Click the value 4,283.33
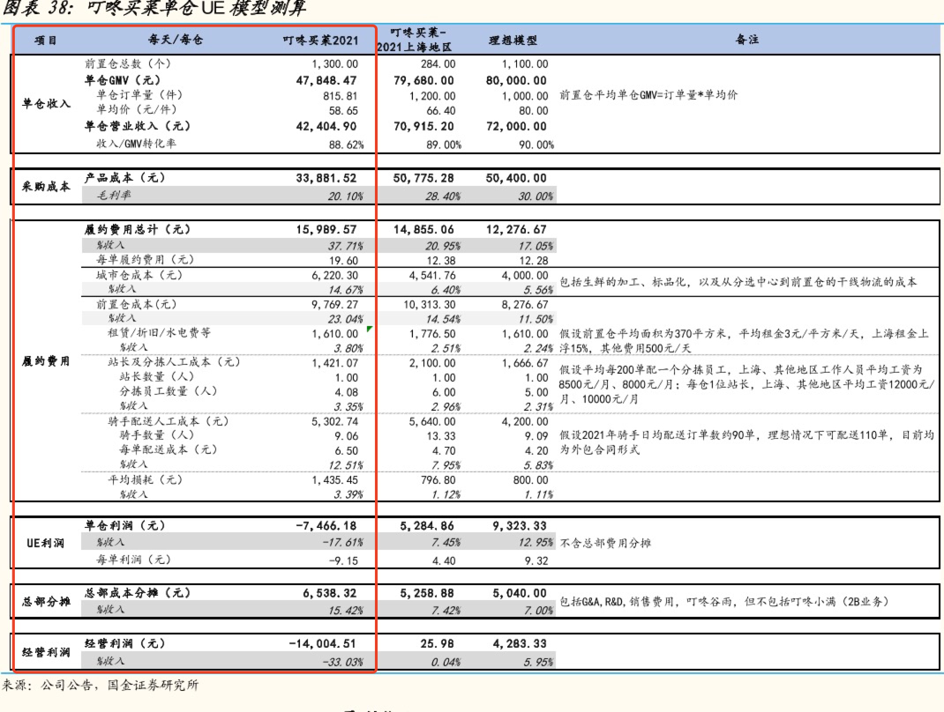This screenshot has height=712, width=944. (520, 644)
